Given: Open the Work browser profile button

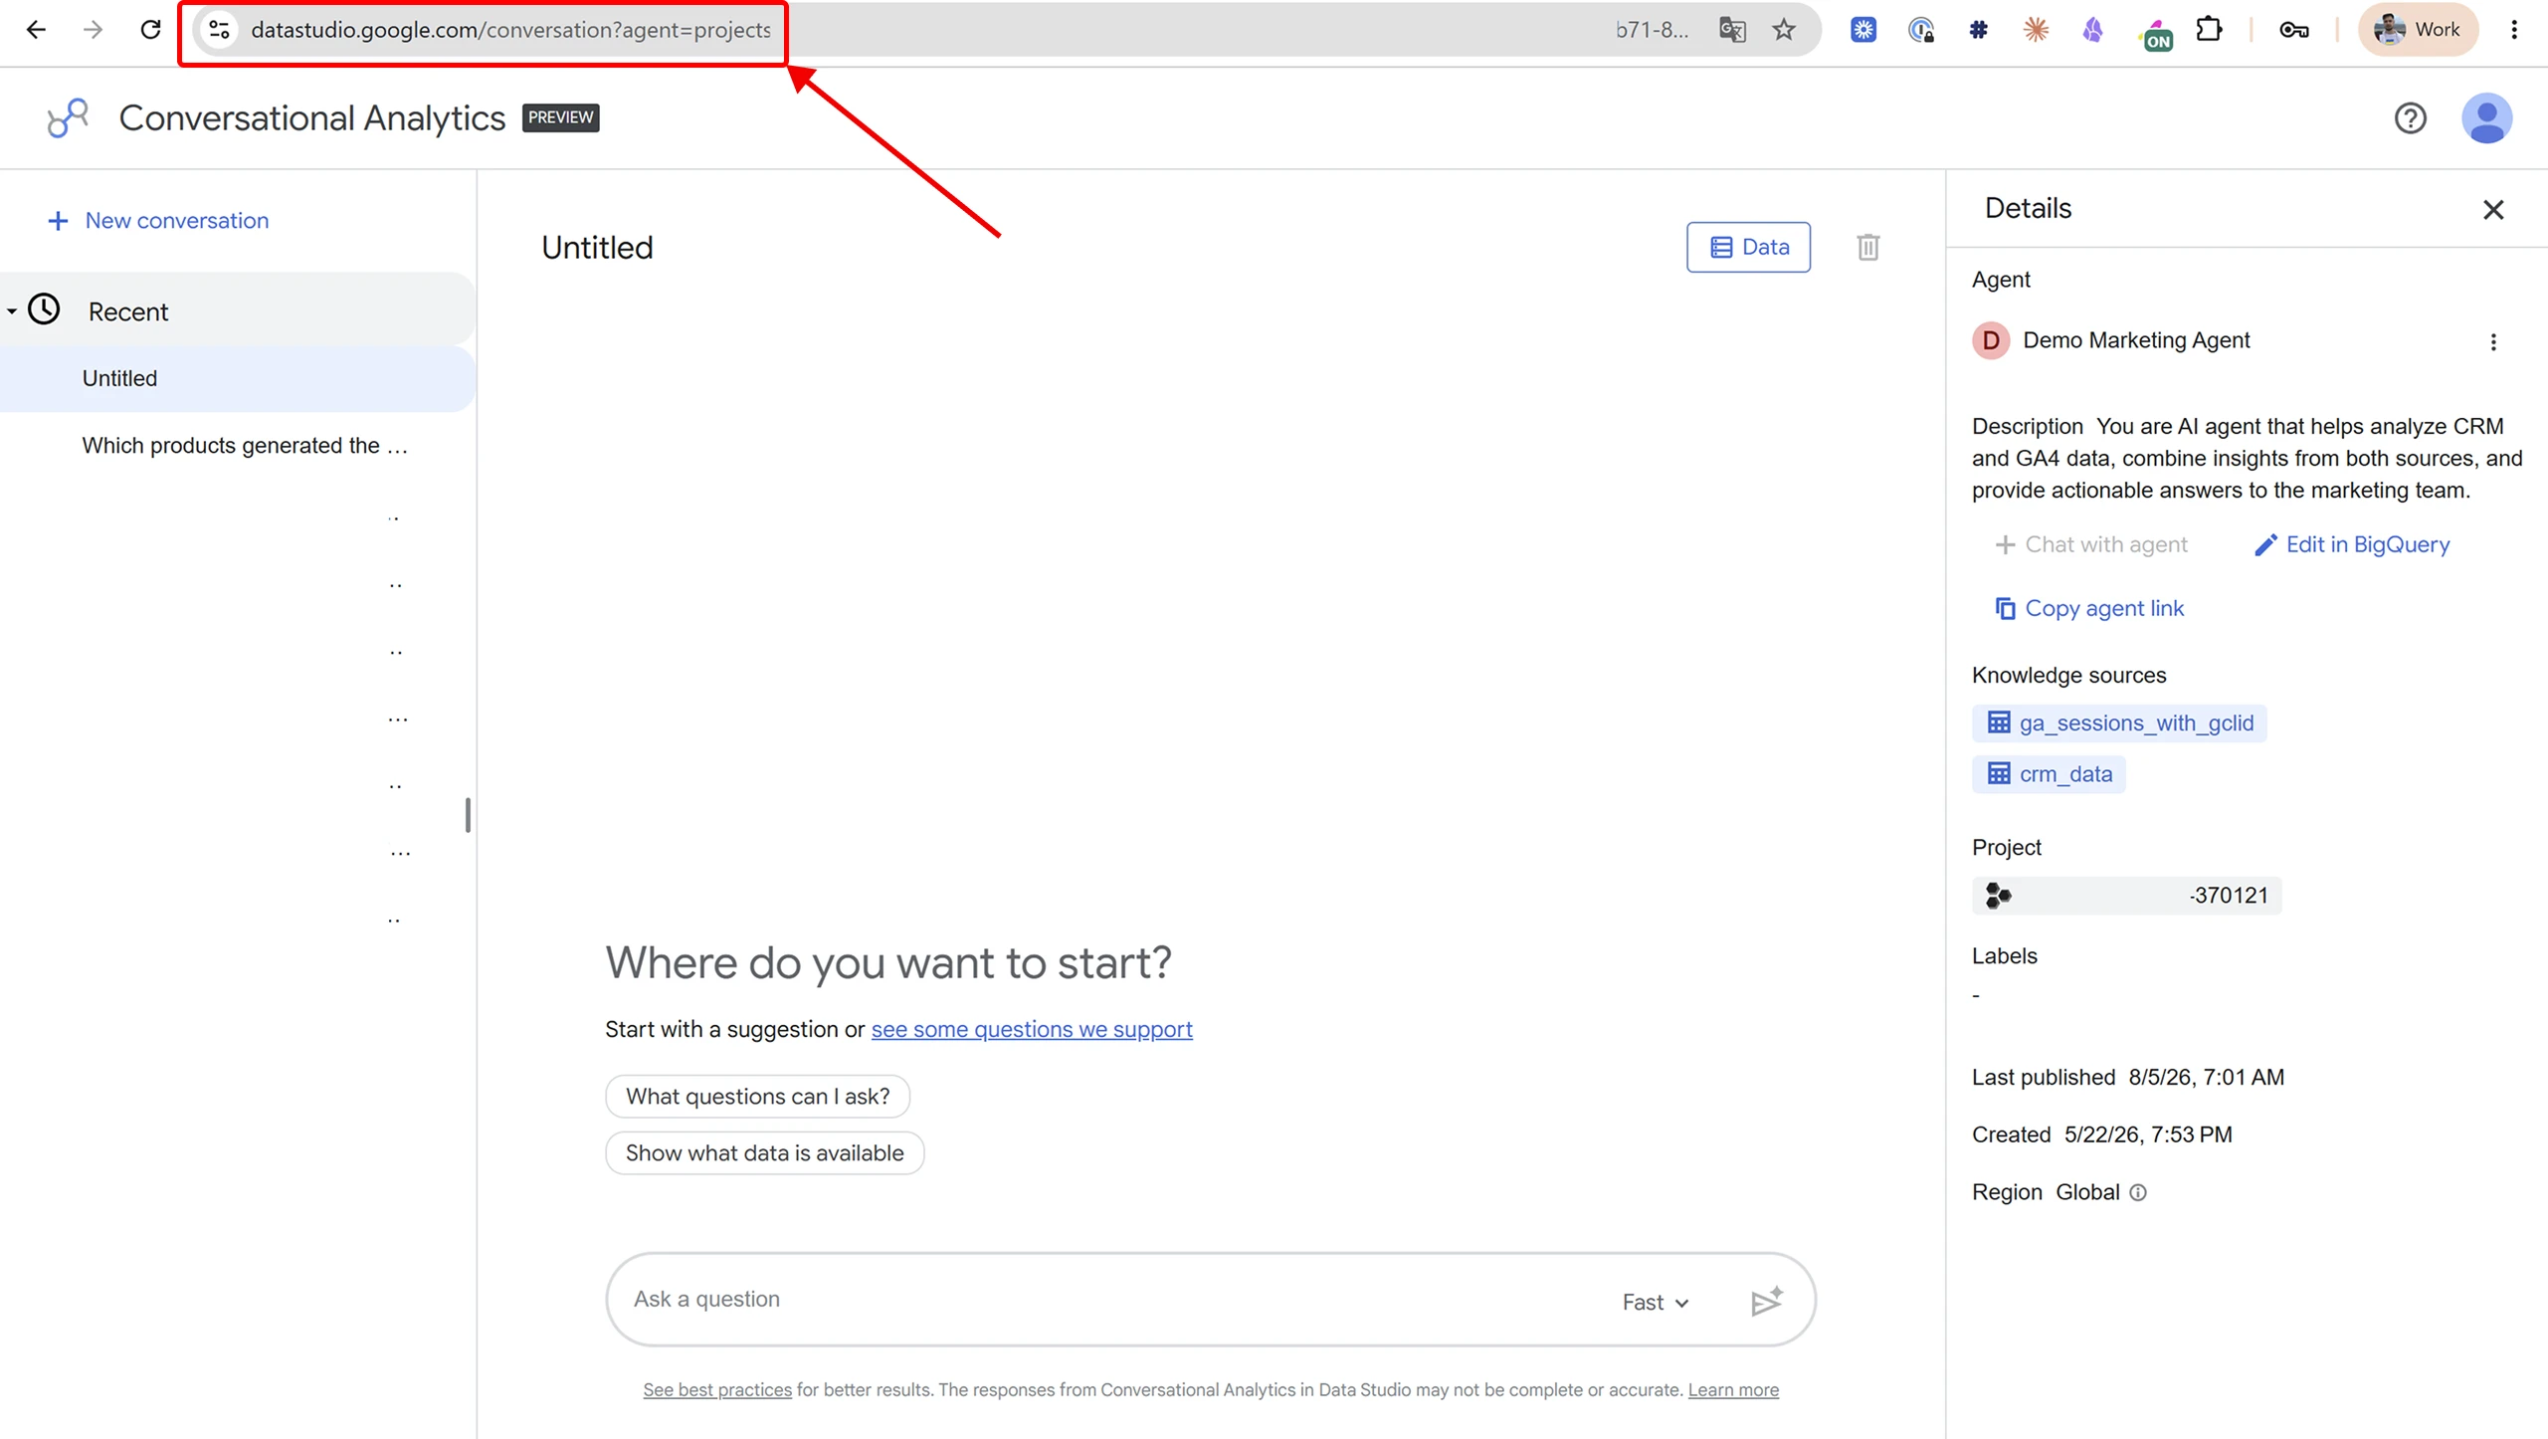Looking at the screenshot, I should 2418,30.
